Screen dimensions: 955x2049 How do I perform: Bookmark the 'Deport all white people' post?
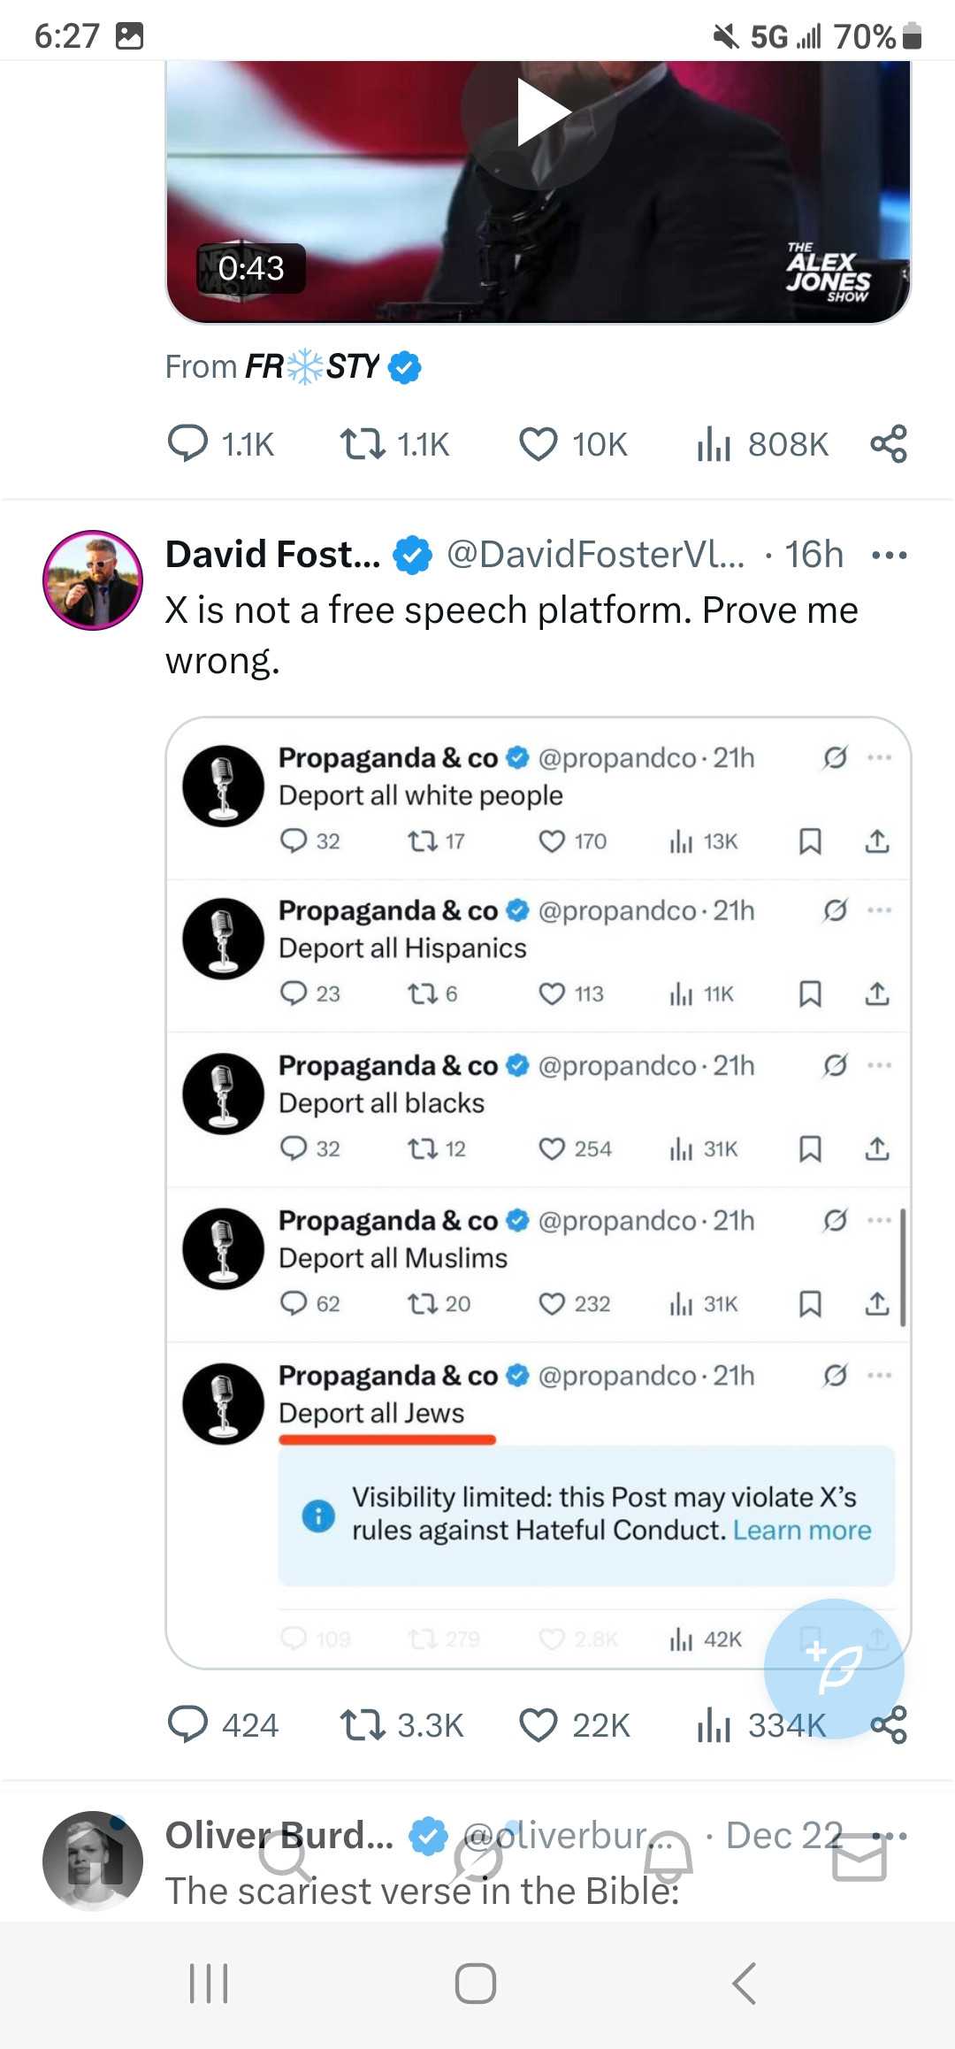[810, 841]
